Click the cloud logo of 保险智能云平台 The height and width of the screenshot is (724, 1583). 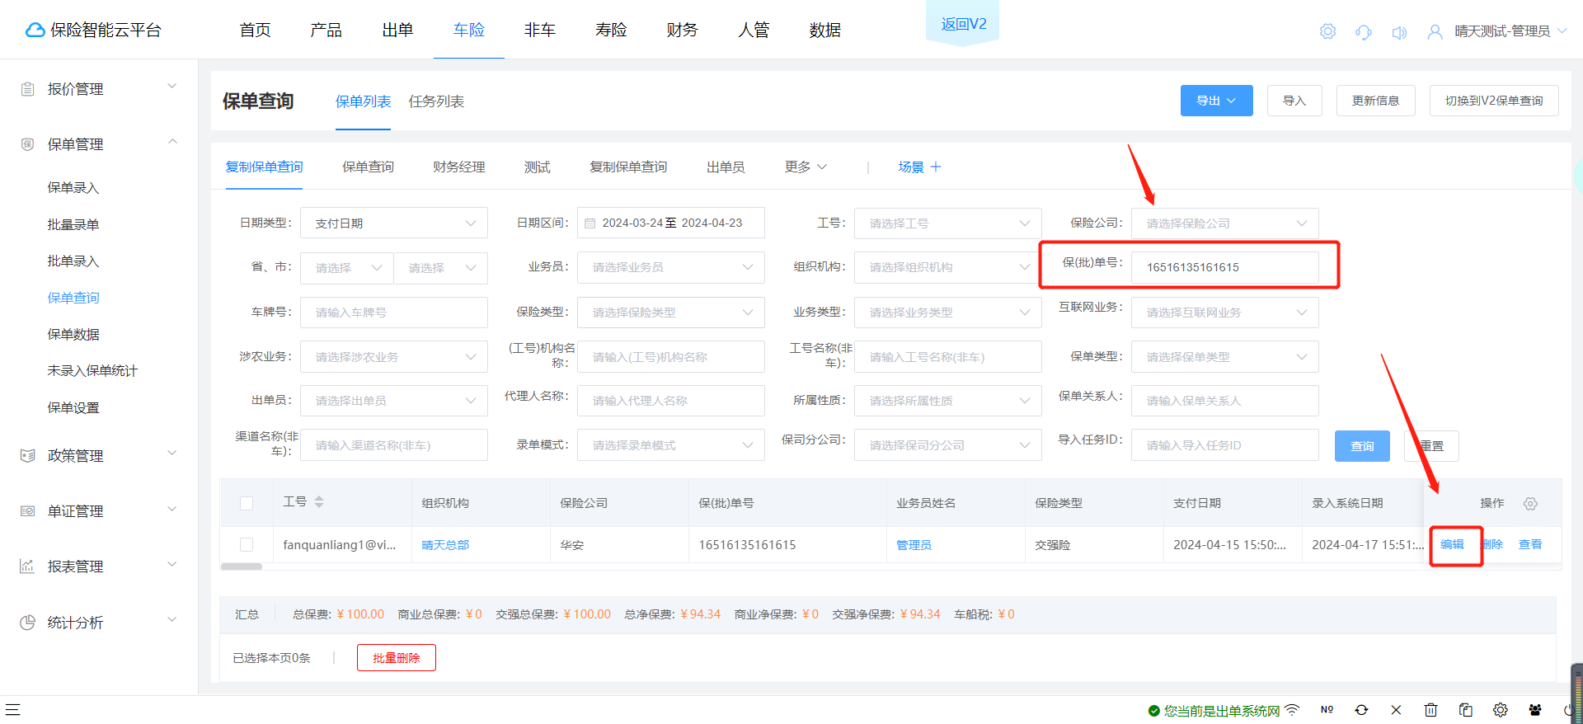[x=35, y=31]
